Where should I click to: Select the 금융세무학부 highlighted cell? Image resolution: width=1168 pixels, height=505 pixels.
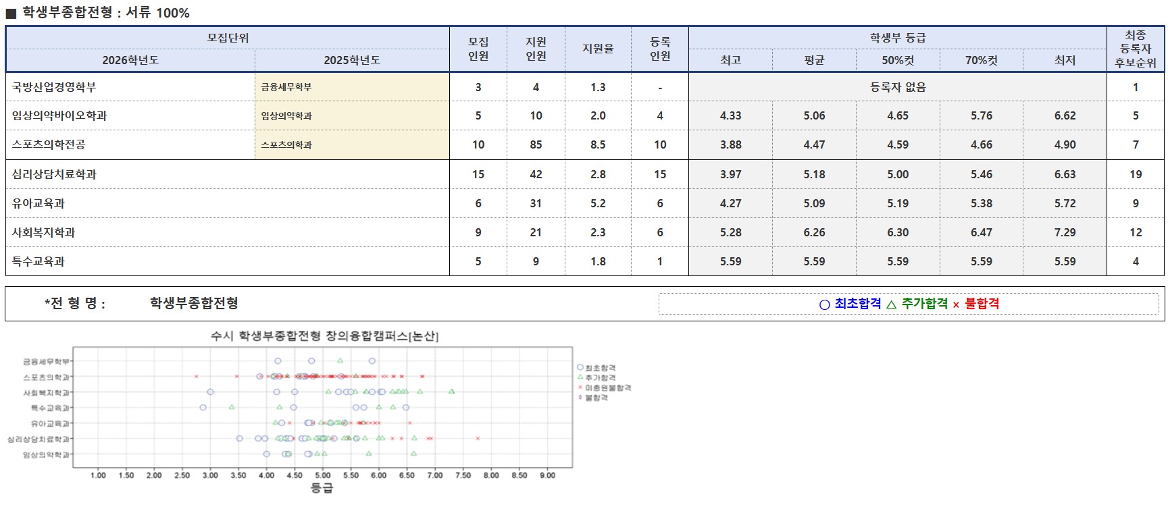click(352, 87)
